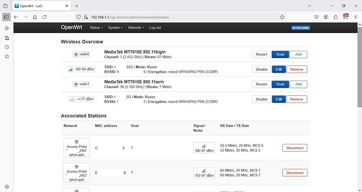Open sidebar settings gear
The width and height of the screenshot is (362, 192).
(7, 187)
